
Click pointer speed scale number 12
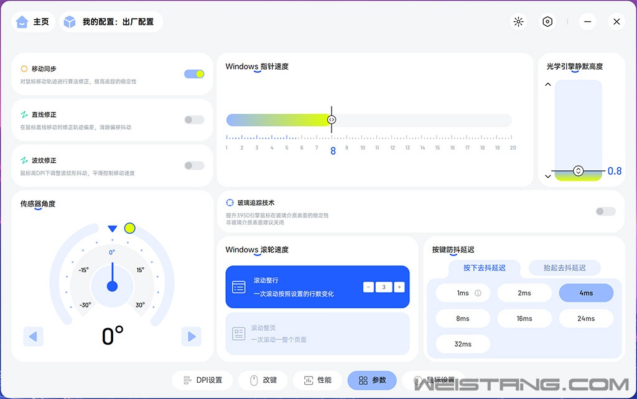(x=393, y=148)
